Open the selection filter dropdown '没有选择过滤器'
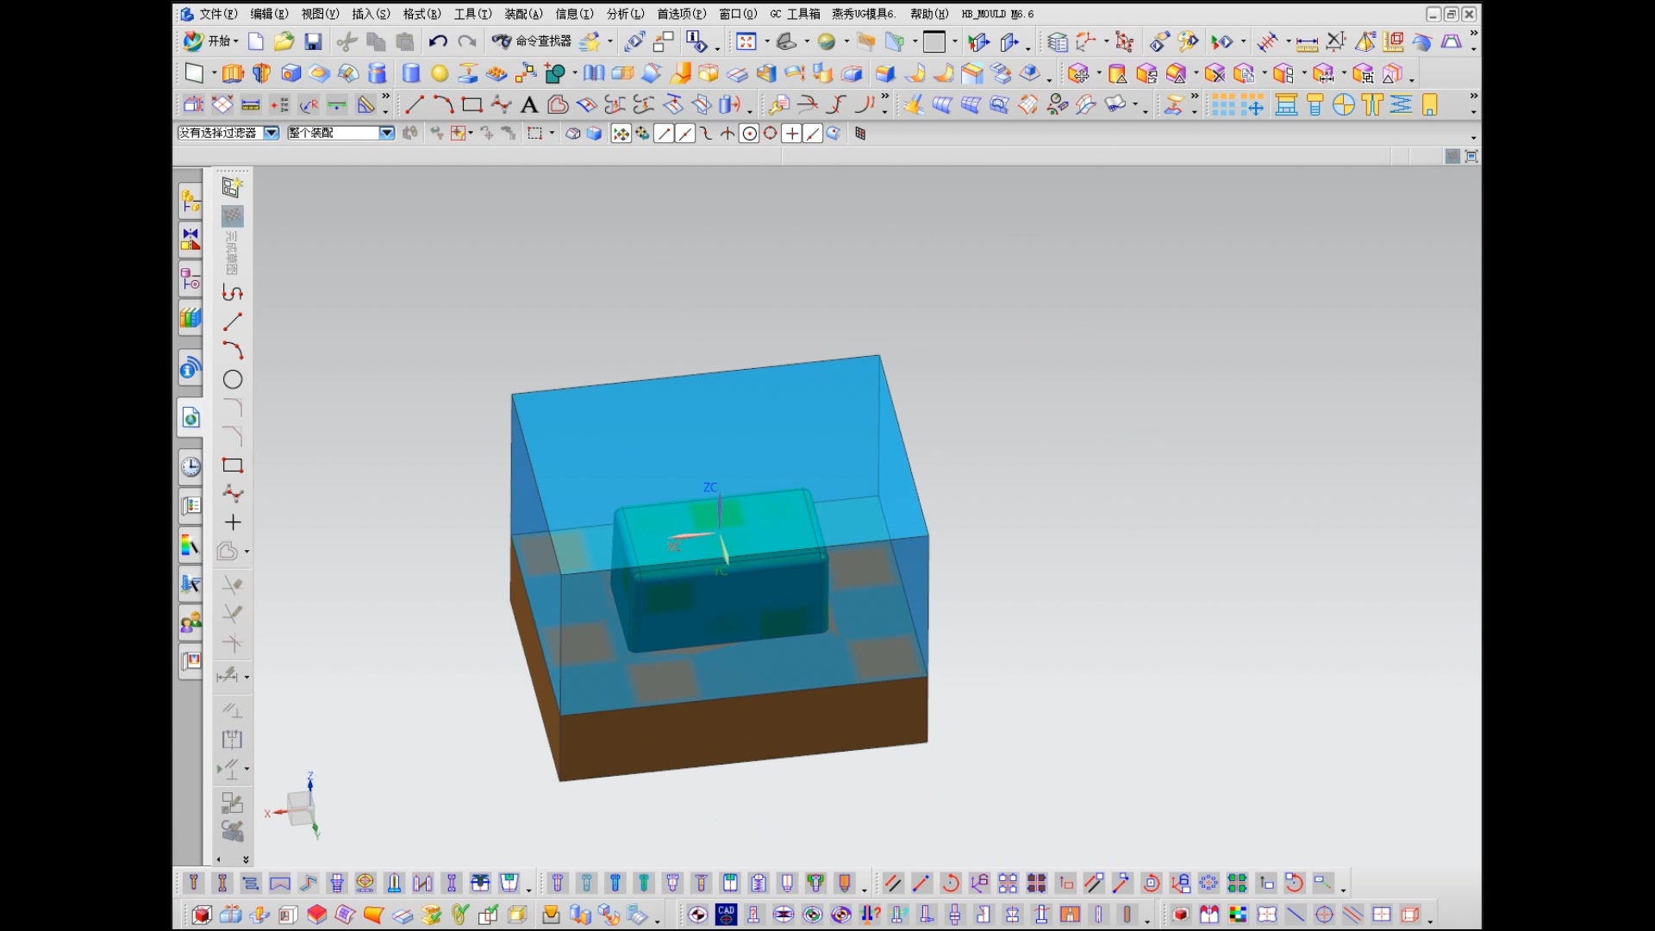This screenshot has width=1655, height=931. [272, 133]
